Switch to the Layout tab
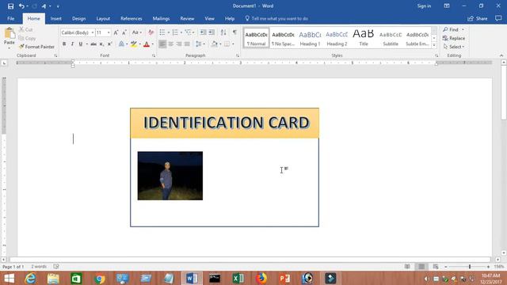The width and height of the screenshot is (507, 285). [103, 19]
